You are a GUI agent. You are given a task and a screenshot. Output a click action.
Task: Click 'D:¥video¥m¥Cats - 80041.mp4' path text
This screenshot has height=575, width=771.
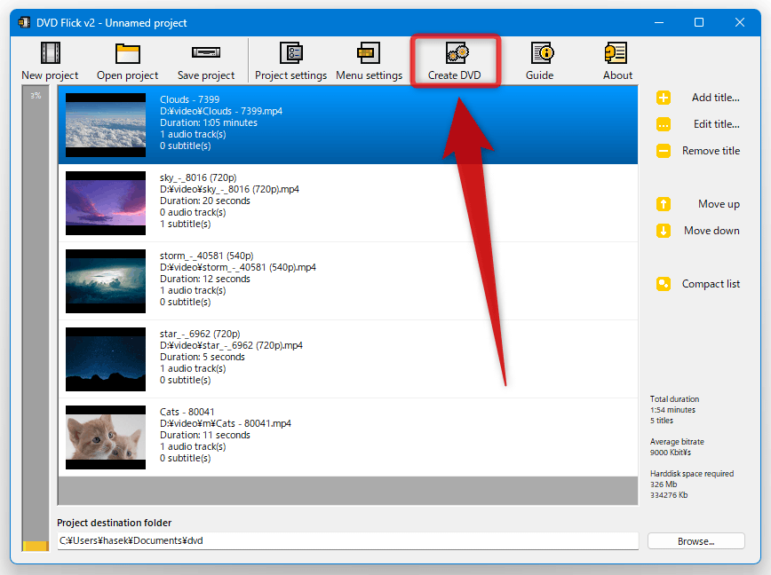226,423
